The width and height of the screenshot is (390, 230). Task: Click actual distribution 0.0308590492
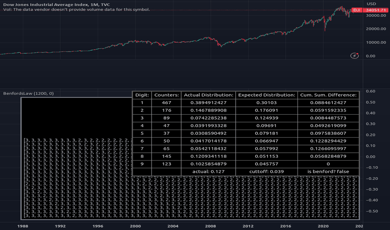[208, 133]
